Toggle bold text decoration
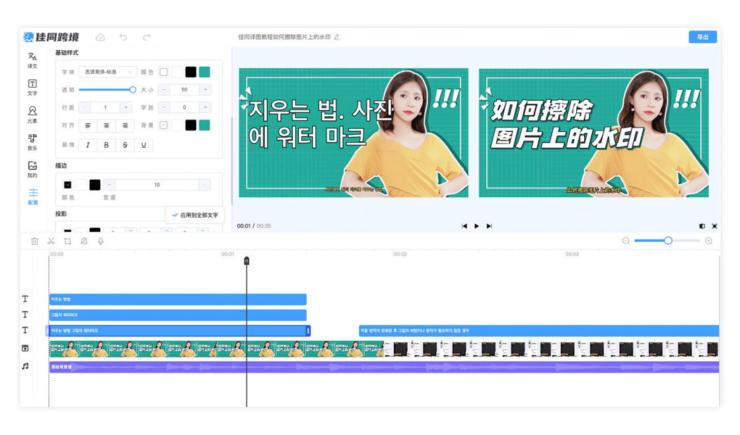Image resolution: width=740 pixels, height=435 pixels. 106,145
